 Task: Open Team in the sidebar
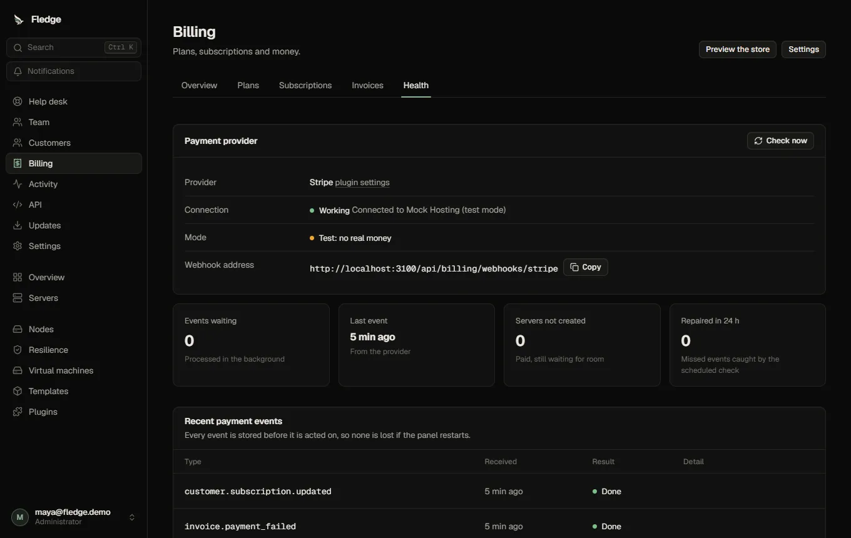coord(74,122)
